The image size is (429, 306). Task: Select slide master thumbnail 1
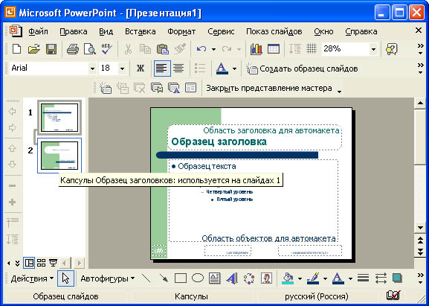tap(59, 118)
